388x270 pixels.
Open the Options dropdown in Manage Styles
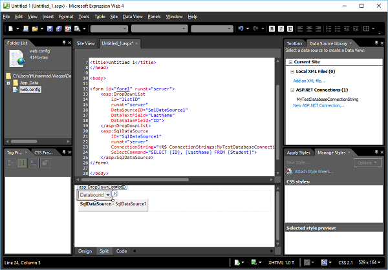[365, 162]
